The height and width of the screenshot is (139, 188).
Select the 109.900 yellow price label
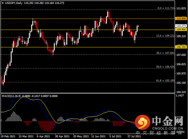point(181,29)
